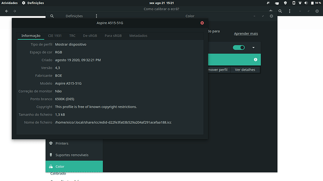The height and width of the screenshot is (181, 323).
Task: Click the ICC file path text
Action: click(113, 123)
